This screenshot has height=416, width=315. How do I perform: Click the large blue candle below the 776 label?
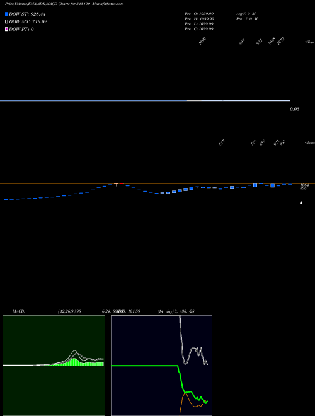255,185
